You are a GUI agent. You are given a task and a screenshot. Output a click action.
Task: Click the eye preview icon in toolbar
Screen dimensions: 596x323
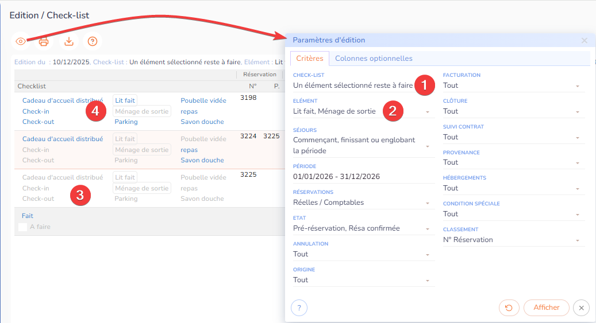click(x=21, y=41)
